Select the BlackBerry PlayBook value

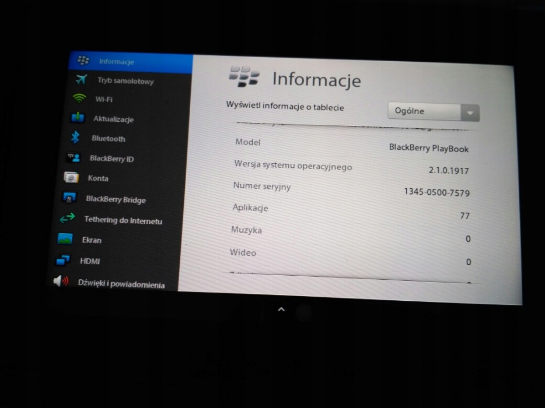tap(428, 148)
